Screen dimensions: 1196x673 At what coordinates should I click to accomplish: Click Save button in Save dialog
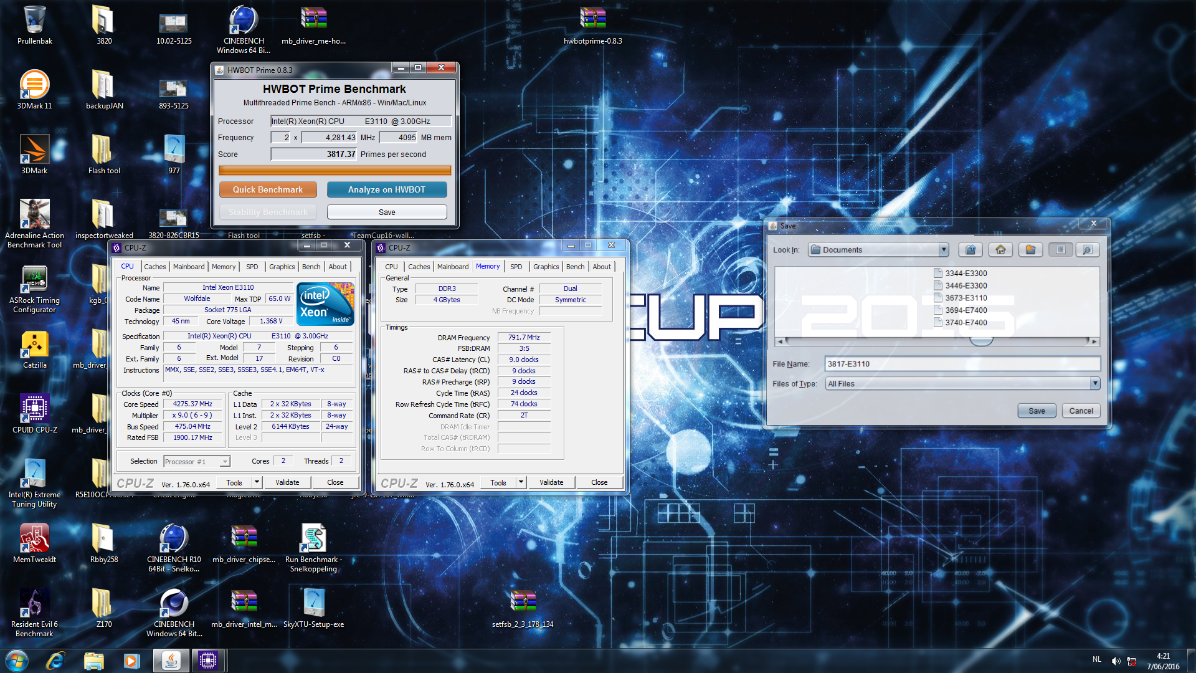pos(1037,411)
